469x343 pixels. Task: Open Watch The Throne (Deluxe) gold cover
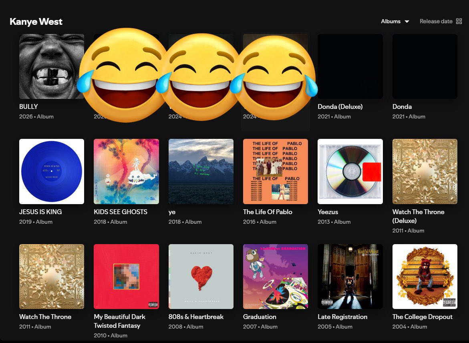pos(425,171)
